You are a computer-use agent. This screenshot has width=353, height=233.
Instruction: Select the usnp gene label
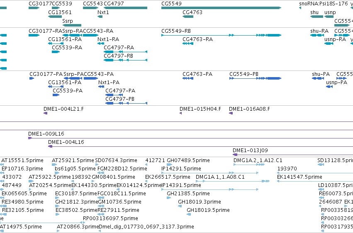click(330, 12)
